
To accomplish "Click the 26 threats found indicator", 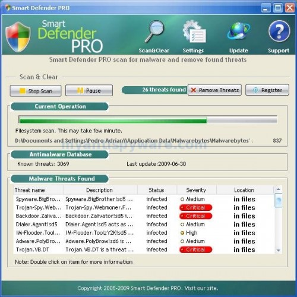I will tap(154, 90).
